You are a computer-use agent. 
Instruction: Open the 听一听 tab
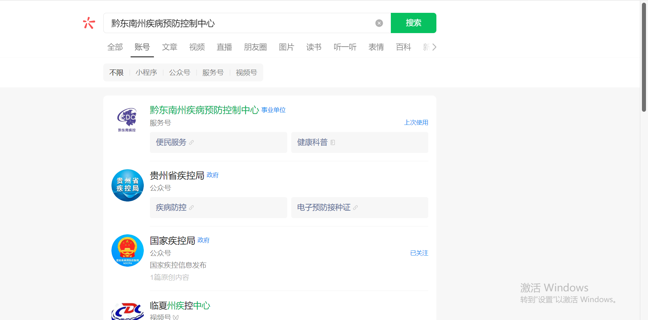click(345, 47)
